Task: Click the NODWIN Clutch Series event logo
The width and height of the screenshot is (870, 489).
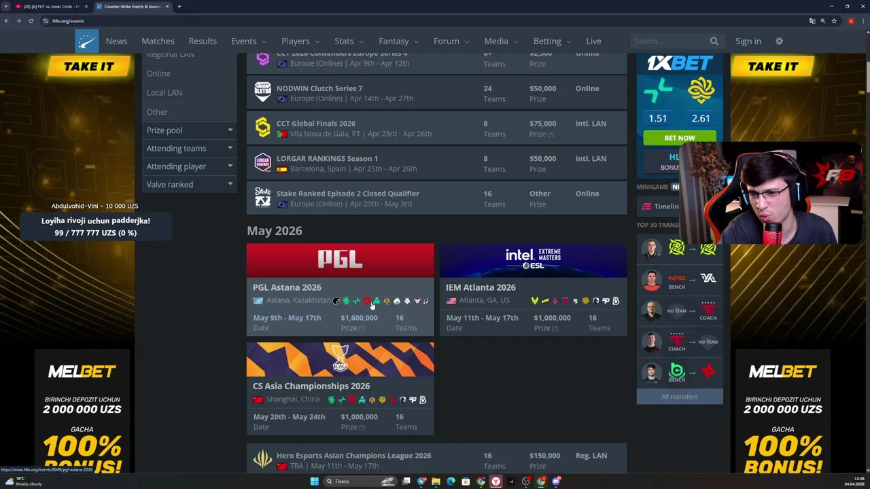Action: (262, 92)
